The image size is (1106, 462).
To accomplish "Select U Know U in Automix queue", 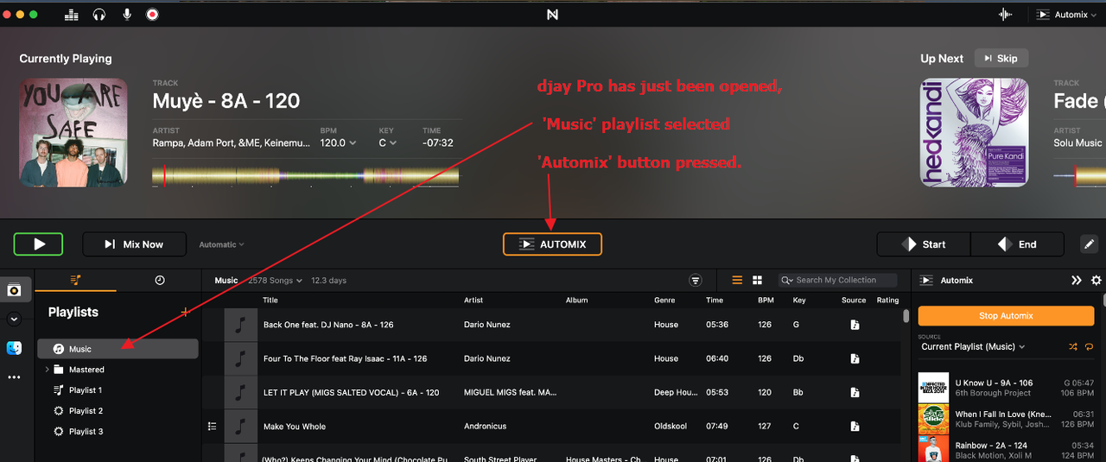I will [x=1007, y=388].
